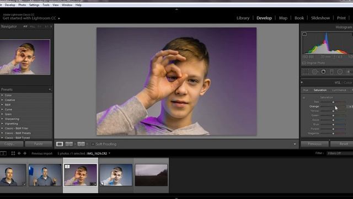Collapse the filmstrip with bottom arrow
Screen dimensions: 353x199
pyautogui.click(x=176, y=198)
